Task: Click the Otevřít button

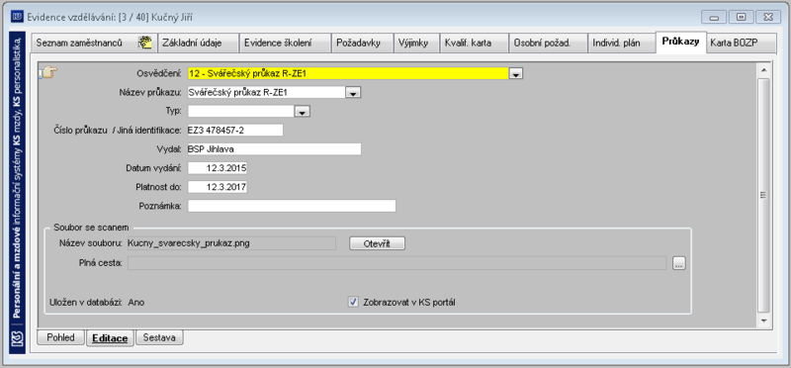Action: tap(378, 243)
